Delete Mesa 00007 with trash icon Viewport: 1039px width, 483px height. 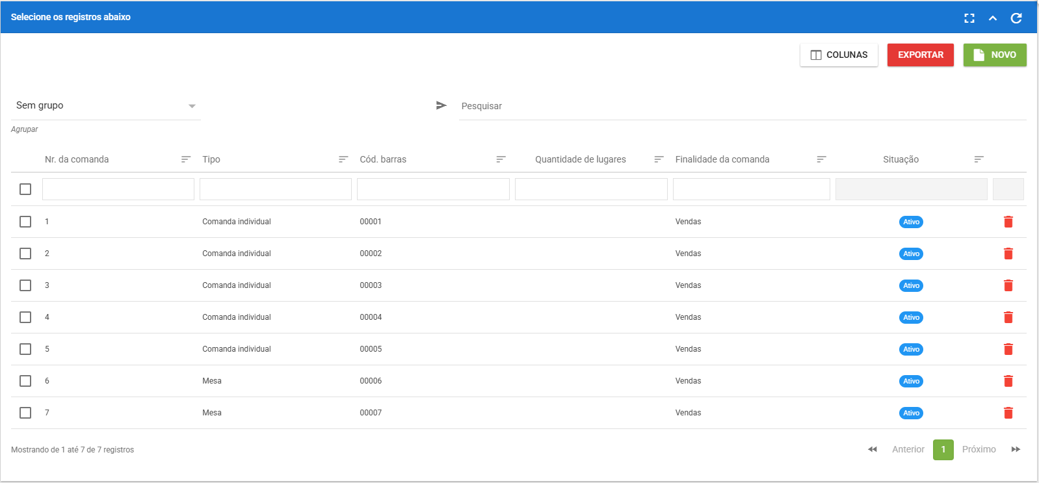pyautogui.click(x=1008, y=413)
